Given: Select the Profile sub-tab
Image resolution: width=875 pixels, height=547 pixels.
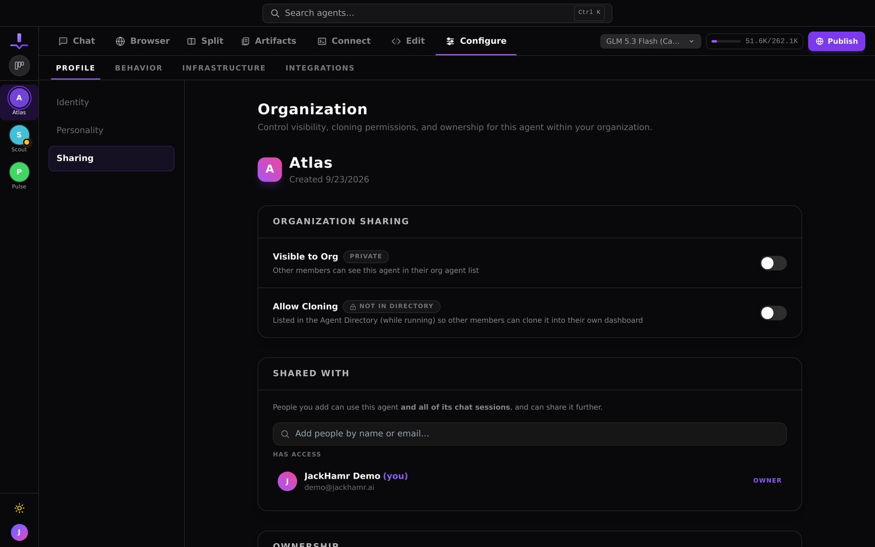Looking at the screenshot, I should pos(75,68).
